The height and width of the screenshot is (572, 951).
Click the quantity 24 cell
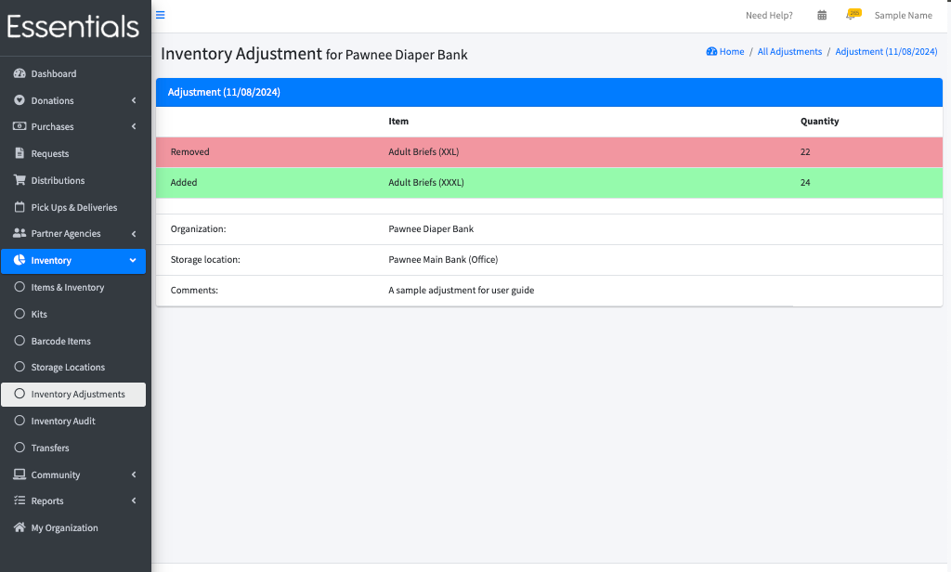pyautogui.click(x=805, y=182)
